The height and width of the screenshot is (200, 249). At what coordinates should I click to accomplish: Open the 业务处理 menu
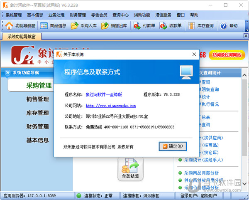click(56, 15)
